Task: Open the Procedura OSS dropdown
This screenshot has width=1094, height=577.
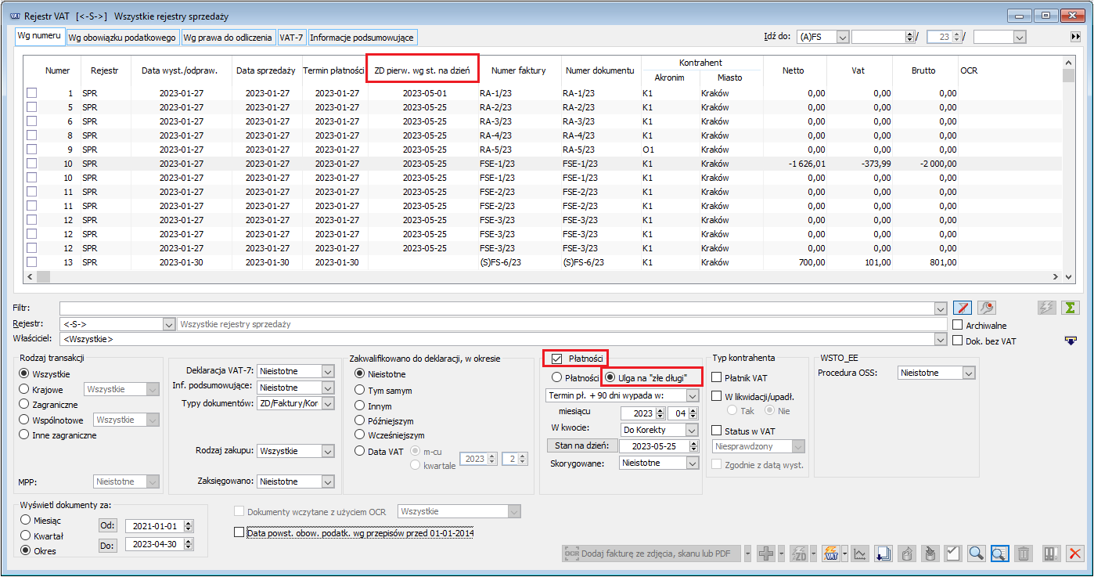Action: click(969, 373)
